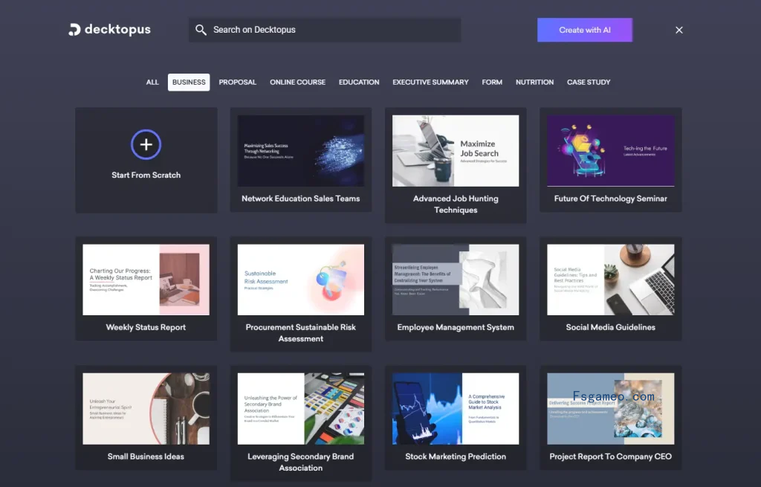This screenshot has width=761, height=487.
Task: Click the Create with AI button
Action: 584,30
